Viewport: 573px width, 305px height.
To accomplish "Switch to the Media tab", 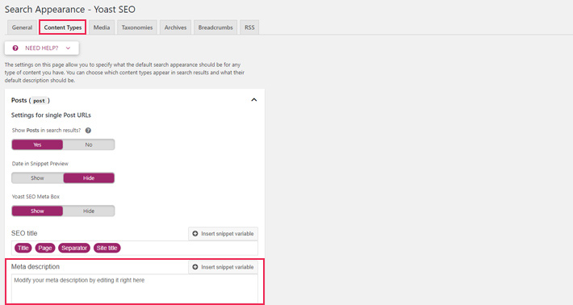I will pos(102,27).
